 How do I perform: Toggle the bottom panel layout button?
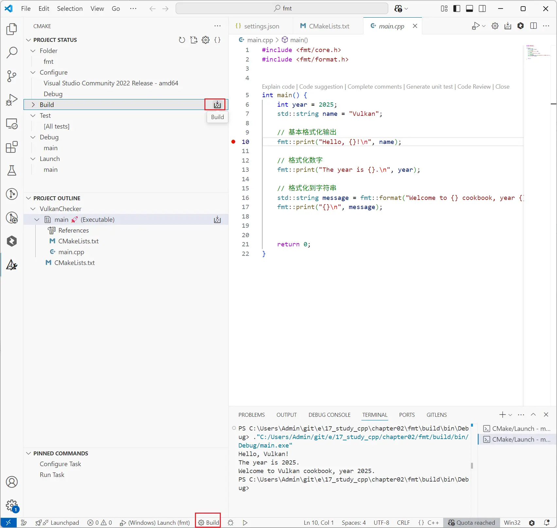click(469, 9)
